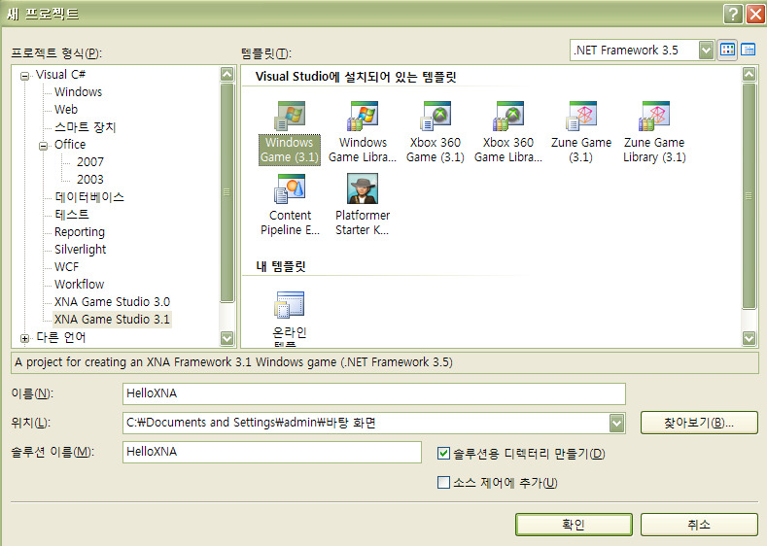Open the dialog help question mark
This screenshot has width=767, height=546.
tap(733, 15)
